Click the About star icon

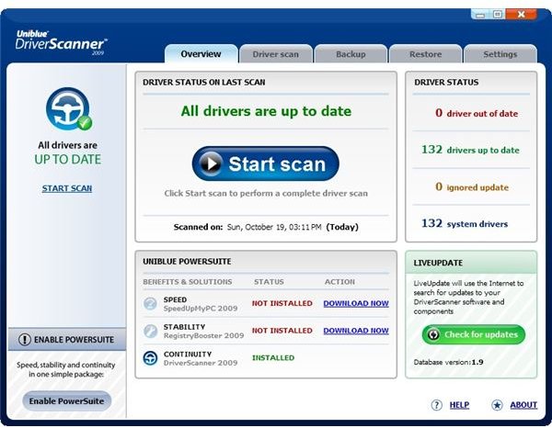[x=497, y=405]
